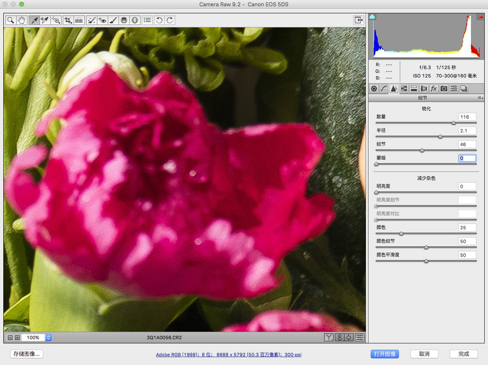Toggle full screen mode icon
Image resolution: width=488 pixels, height=365 pixels.
359,20
